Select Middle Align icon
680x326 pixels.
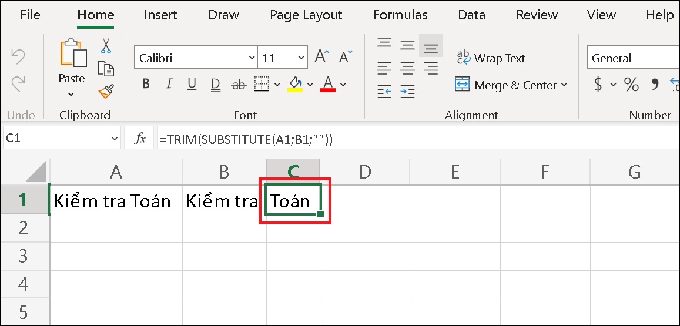tap(407, 45)
